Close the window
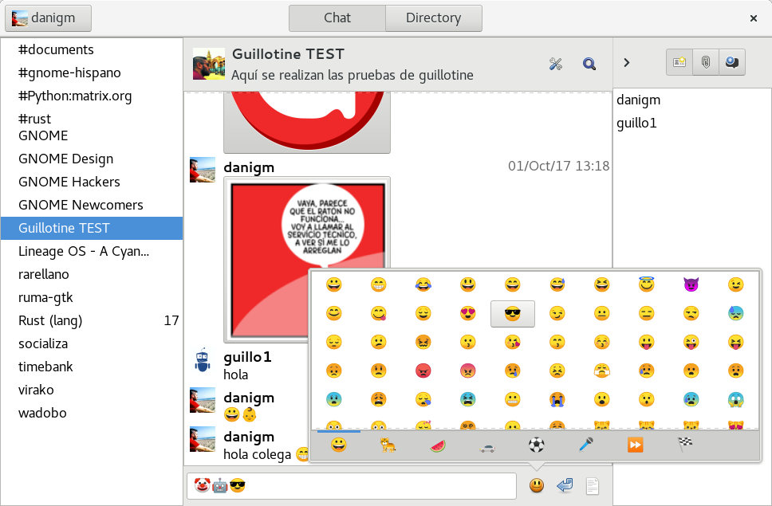Viewport: 772px width, 506px height. tap(754, 18)
